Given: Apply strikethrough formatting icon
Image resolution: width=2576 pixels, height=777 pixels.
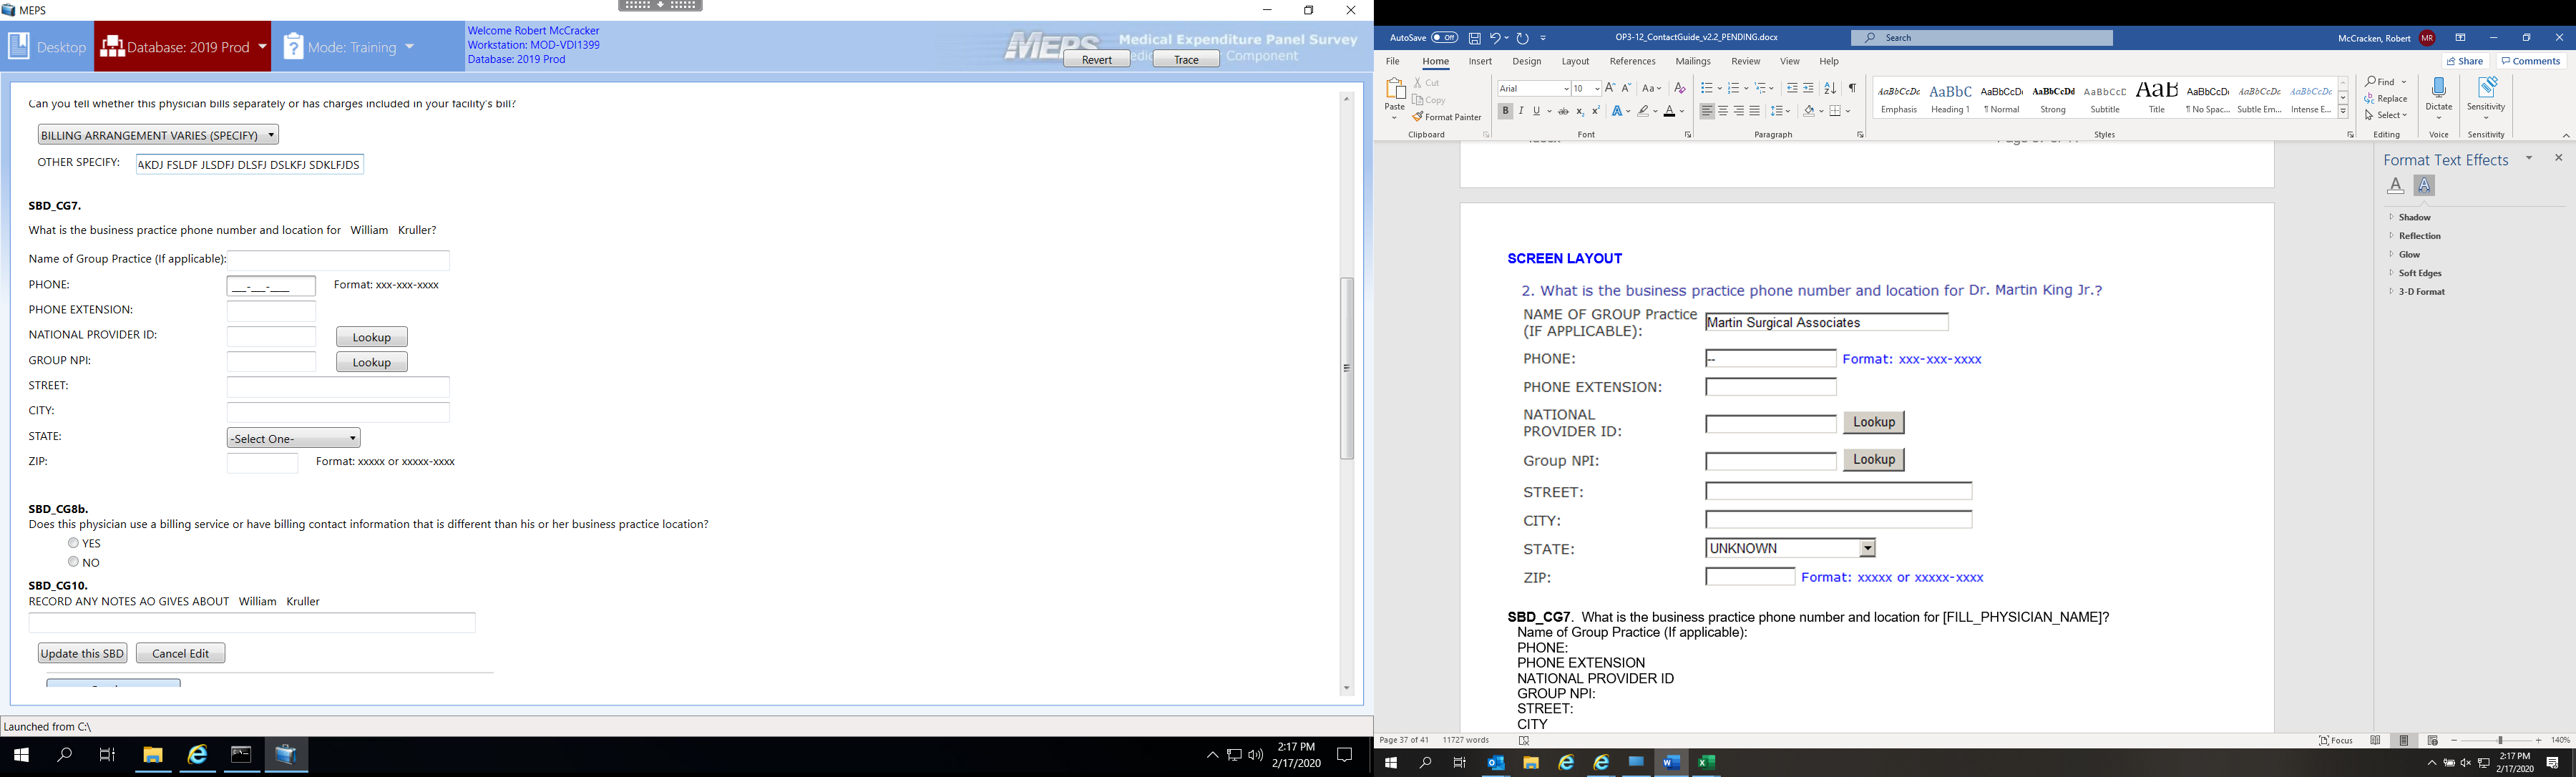Looking at the screenshot, I should 1563,111.
